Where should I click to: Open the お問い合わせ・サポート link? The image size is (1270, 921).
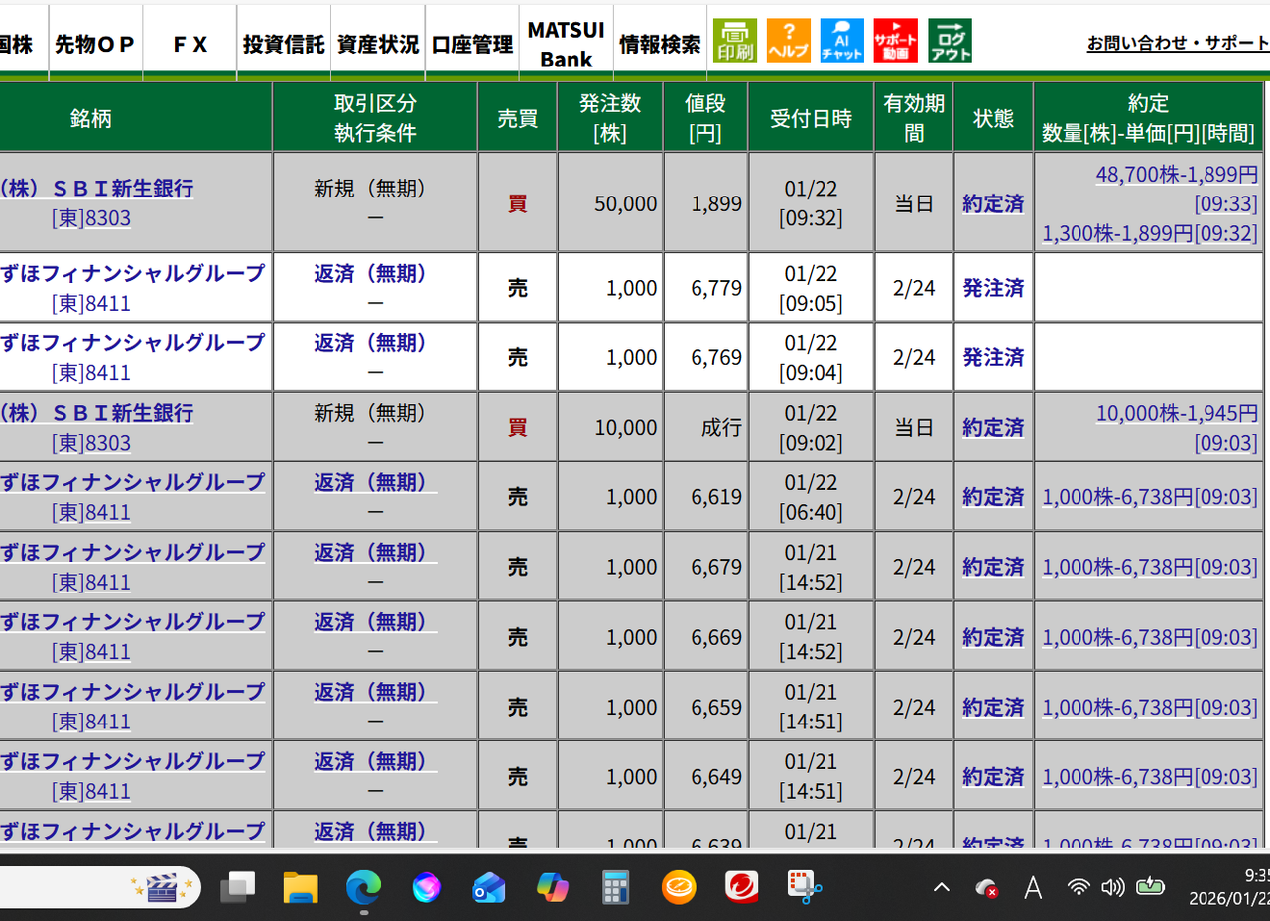(x=1178, y=44)
